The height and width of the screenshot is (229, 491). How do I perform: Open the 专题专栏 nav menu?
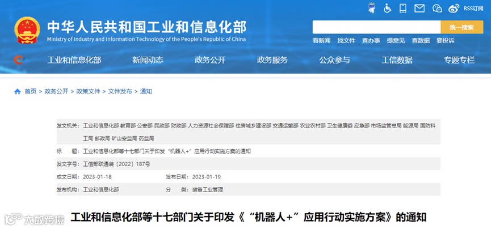click(x=459, y=60)
